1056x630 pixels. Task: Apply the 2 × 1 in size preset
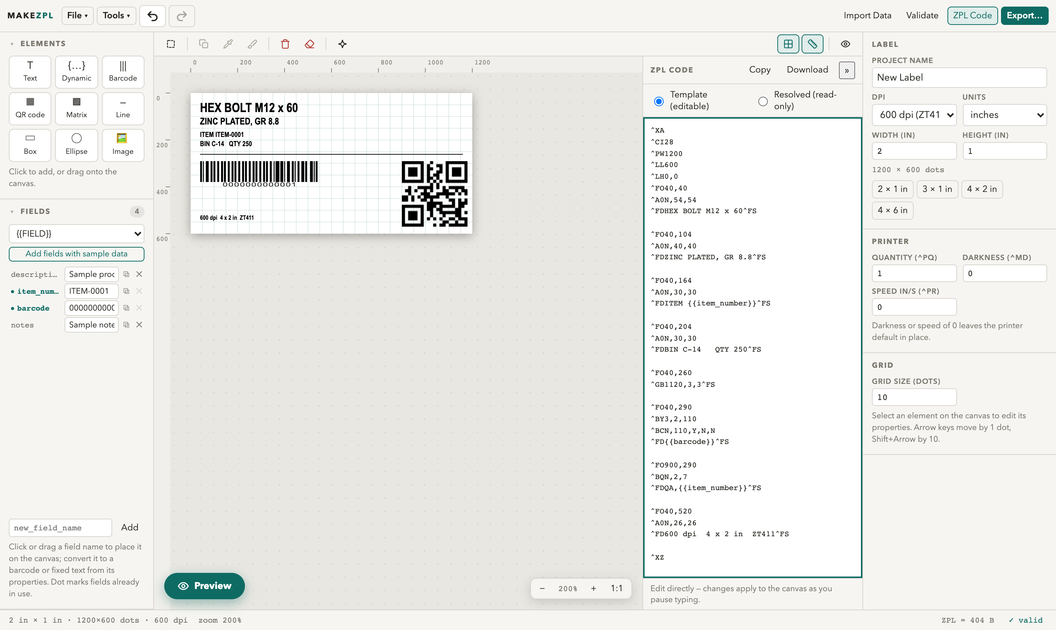(892, 189)
